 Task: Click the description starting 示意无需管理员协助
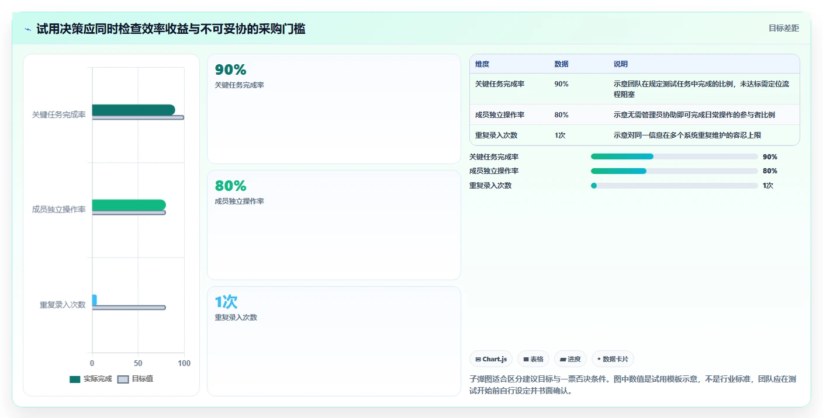[694, 115]
